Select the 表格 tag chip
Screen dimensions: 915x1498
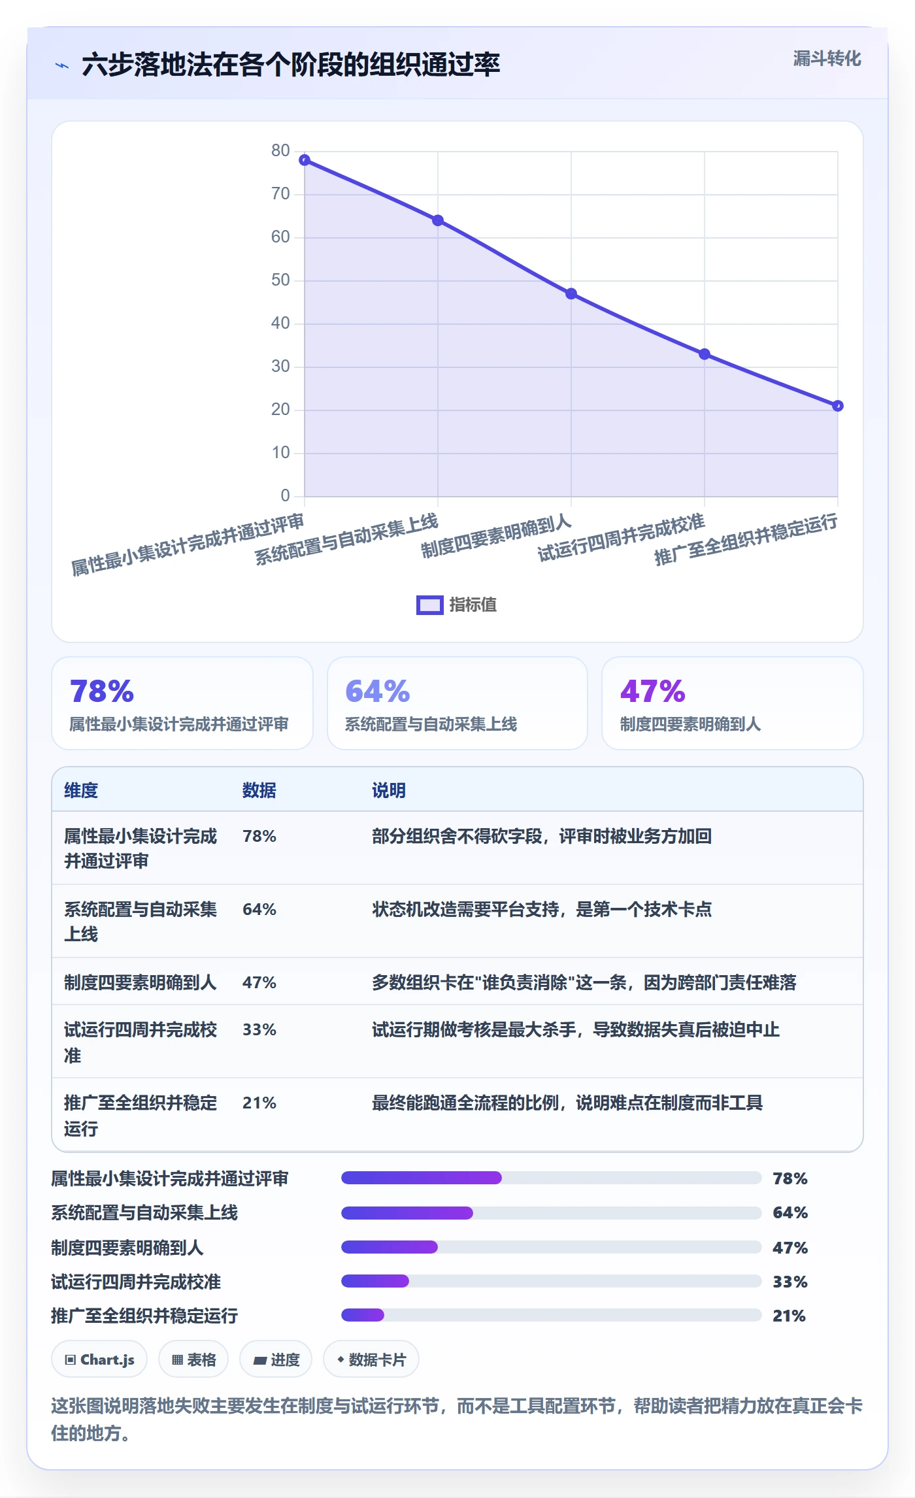[x=193, y=1359]
